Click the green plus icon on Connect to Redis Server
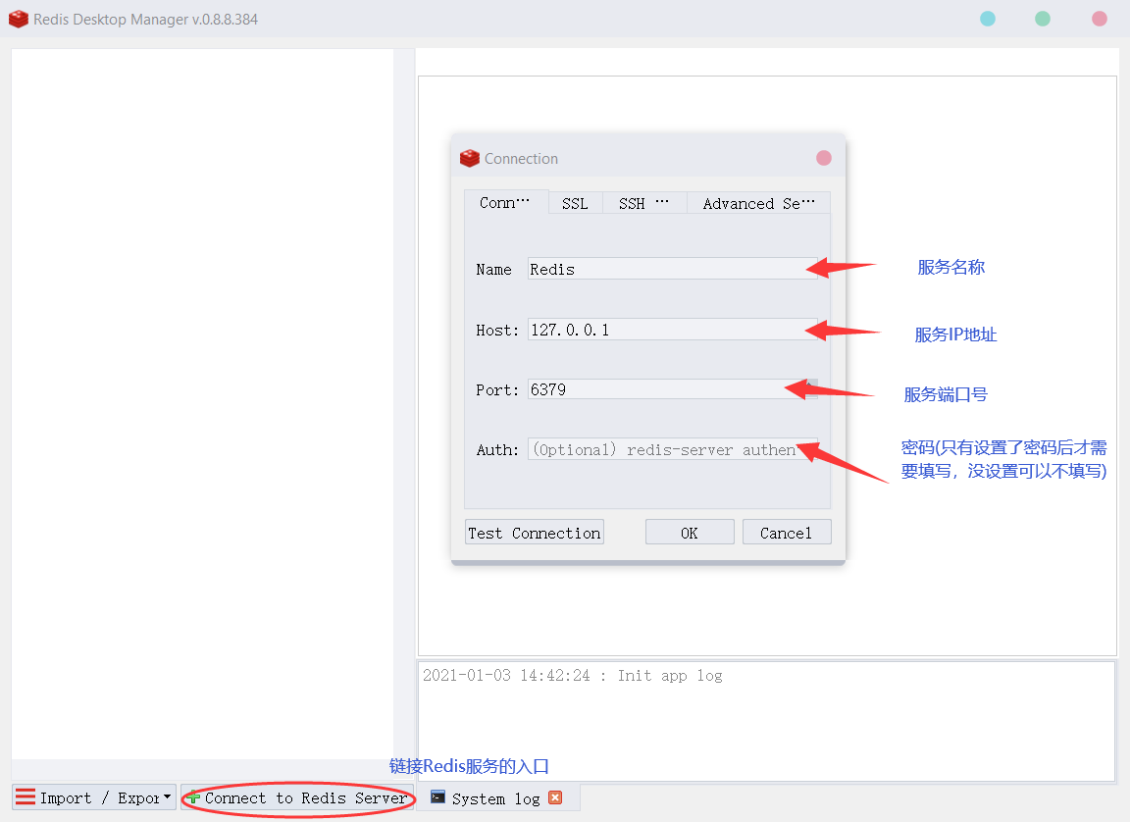Image resolution: width=1130 pixels, height=822 pixels. point(193,798)
